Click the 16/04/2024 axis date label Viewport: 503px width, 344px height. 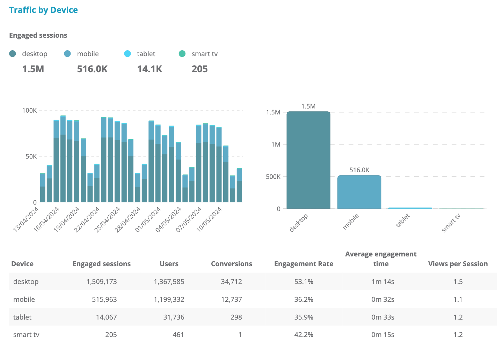point(46,219)
